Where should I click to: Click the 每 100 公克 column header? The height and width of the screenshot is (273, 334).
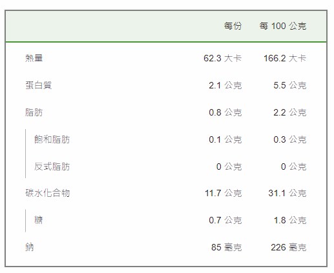(282, 26)
